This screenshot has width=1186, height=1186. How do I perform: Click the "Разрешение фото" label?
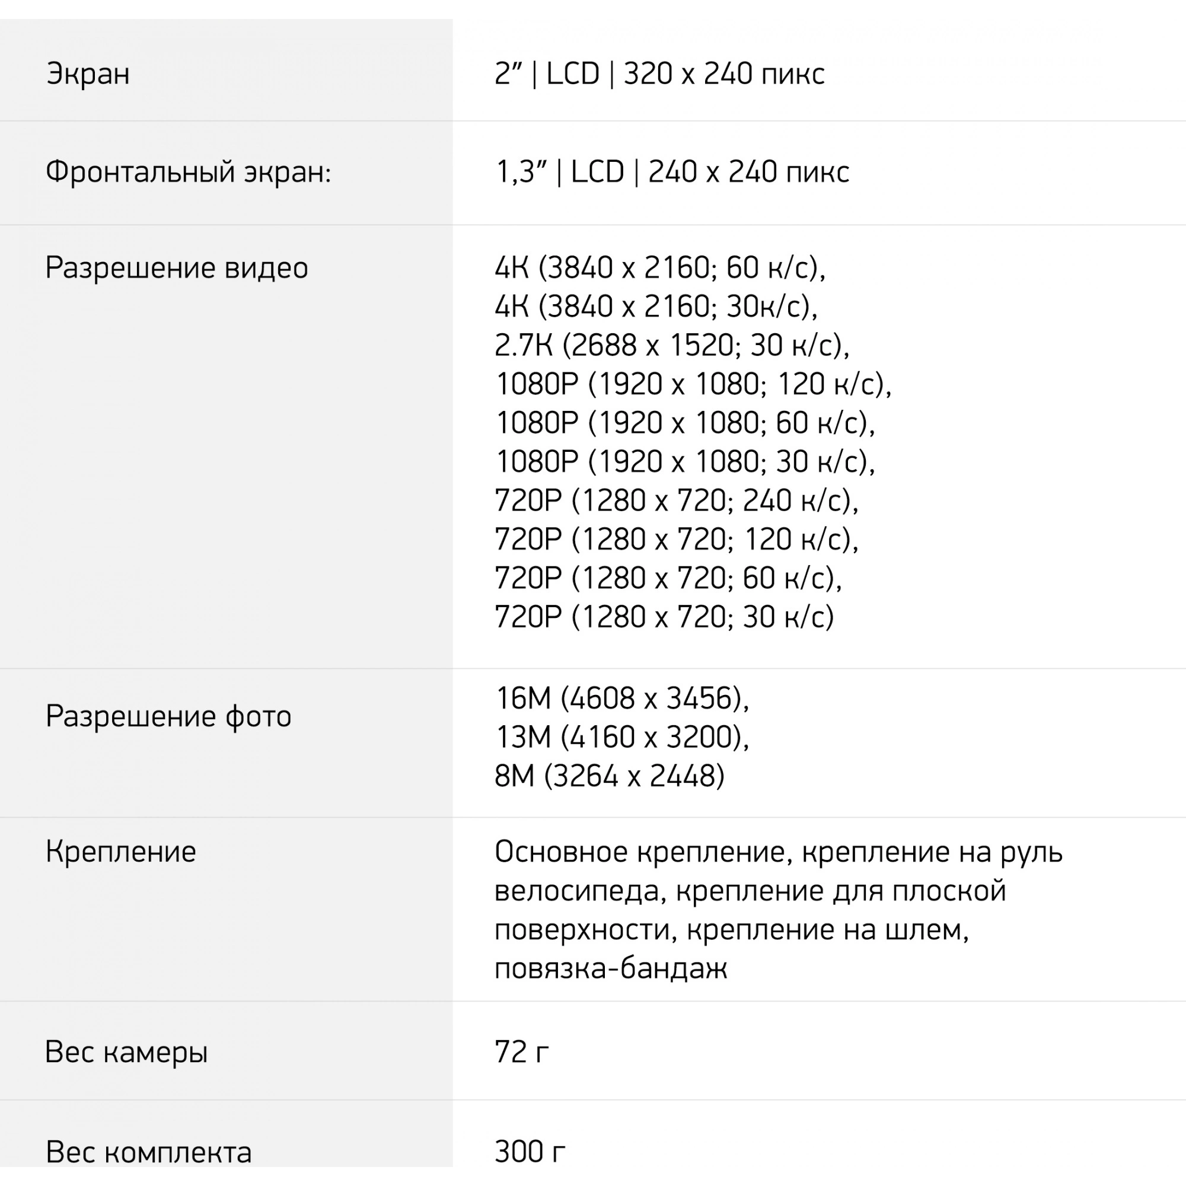pos(168,716)
